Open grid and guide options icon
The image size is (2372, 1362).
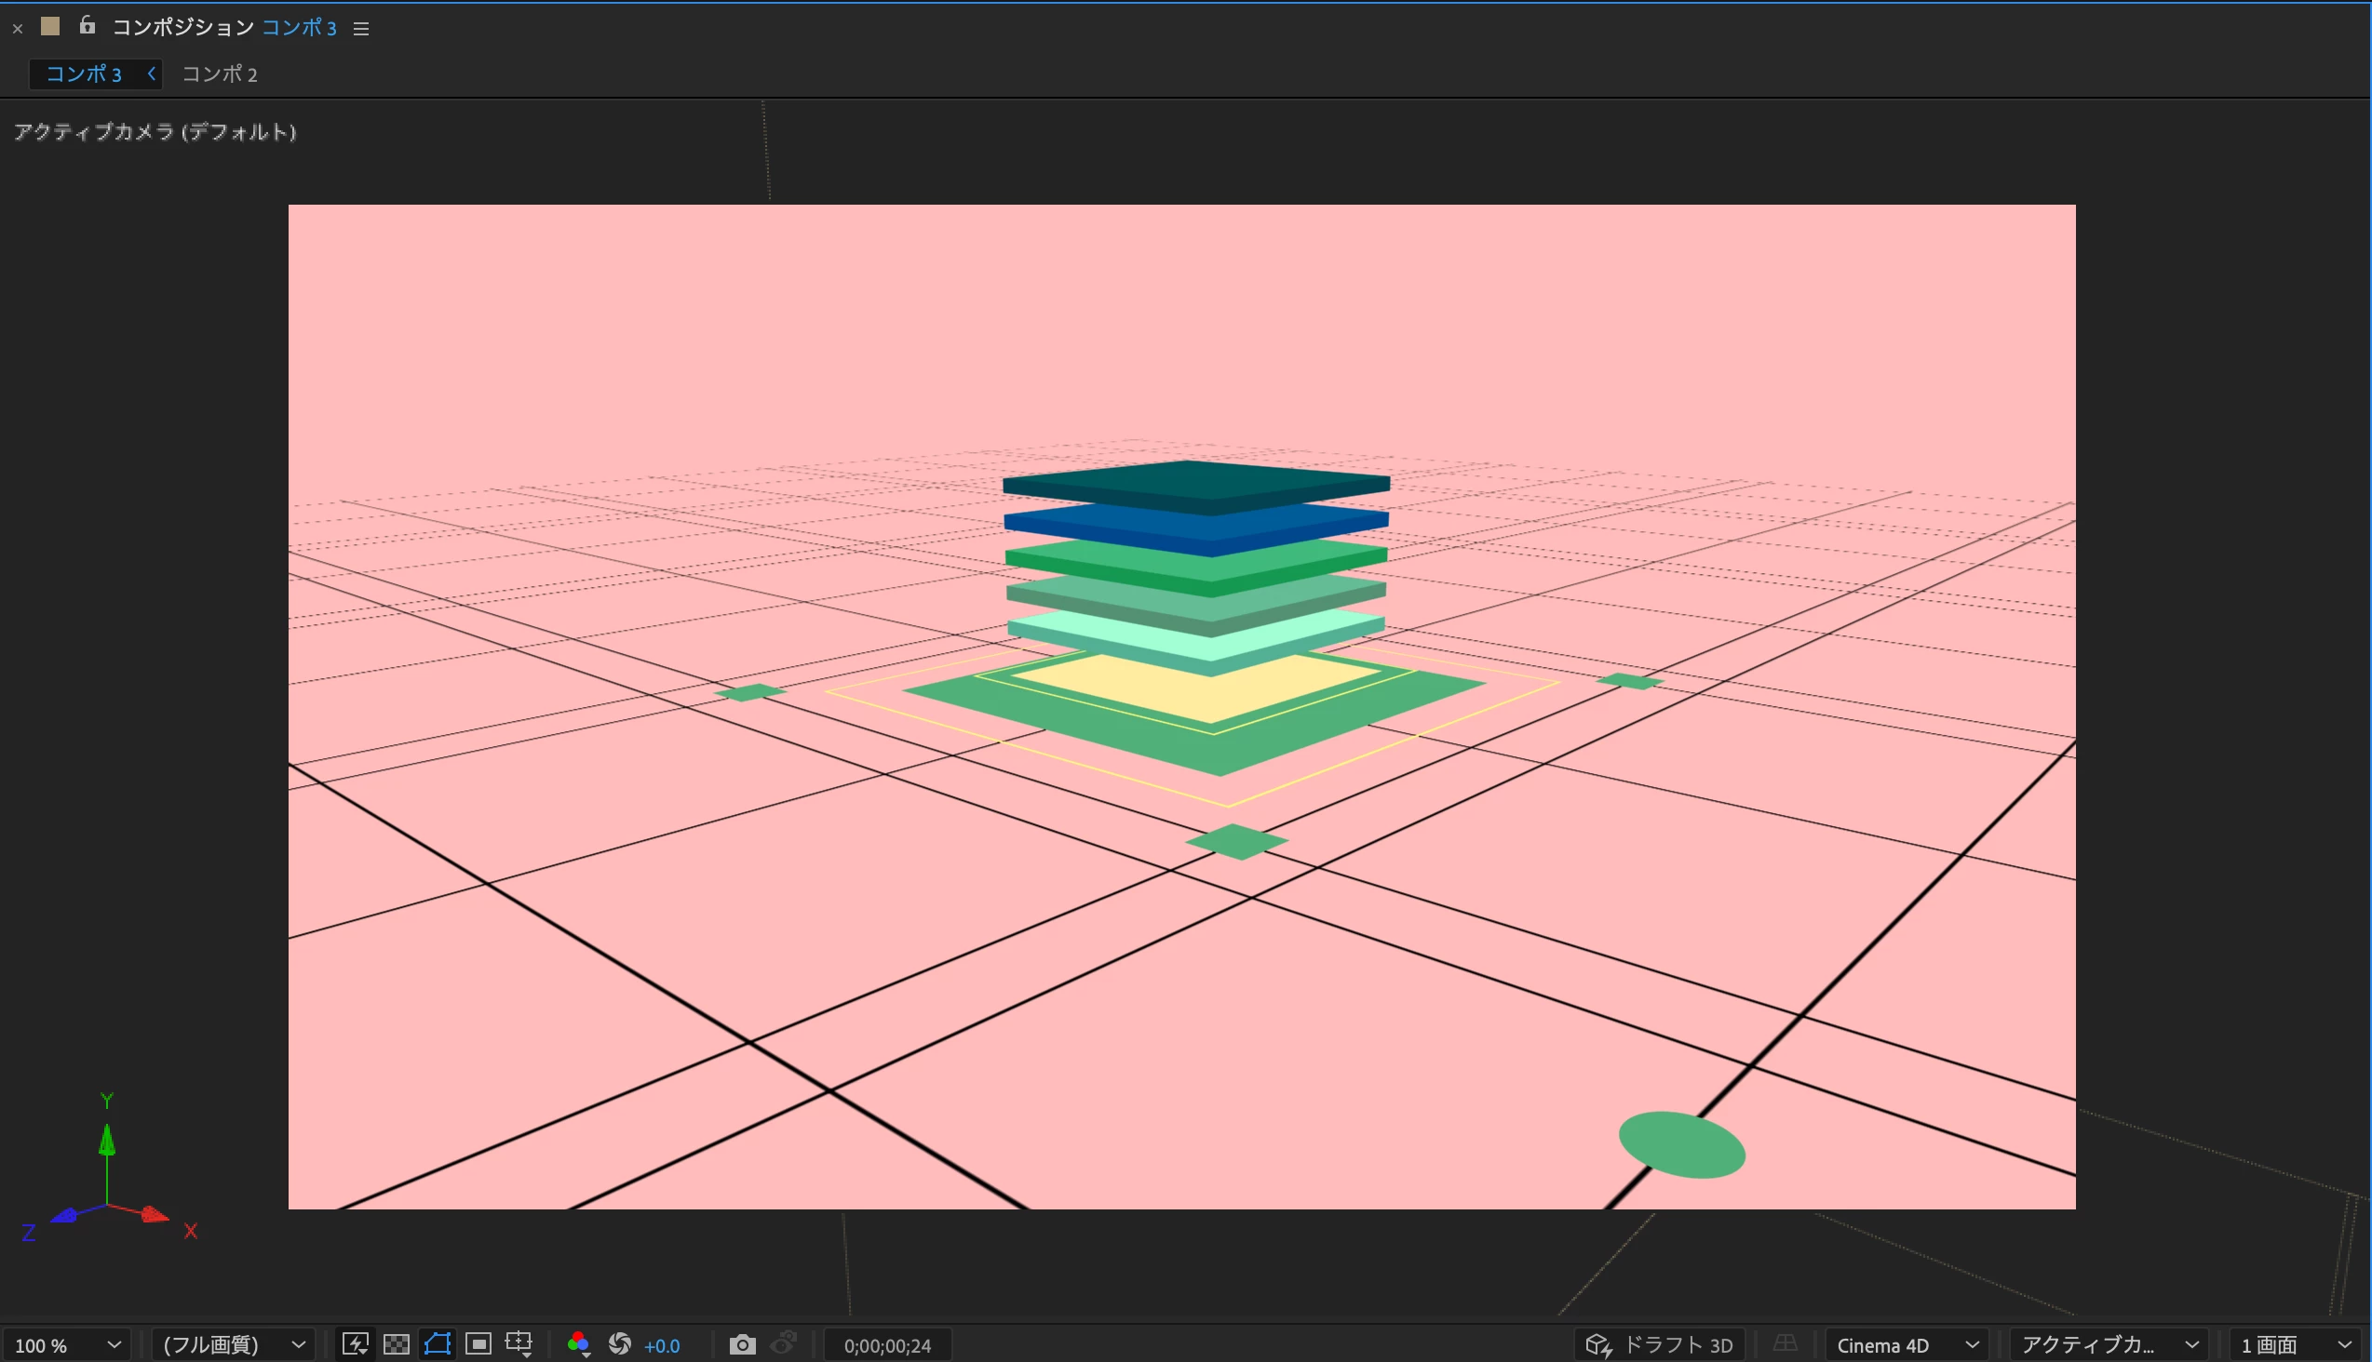coord(519,1344)
